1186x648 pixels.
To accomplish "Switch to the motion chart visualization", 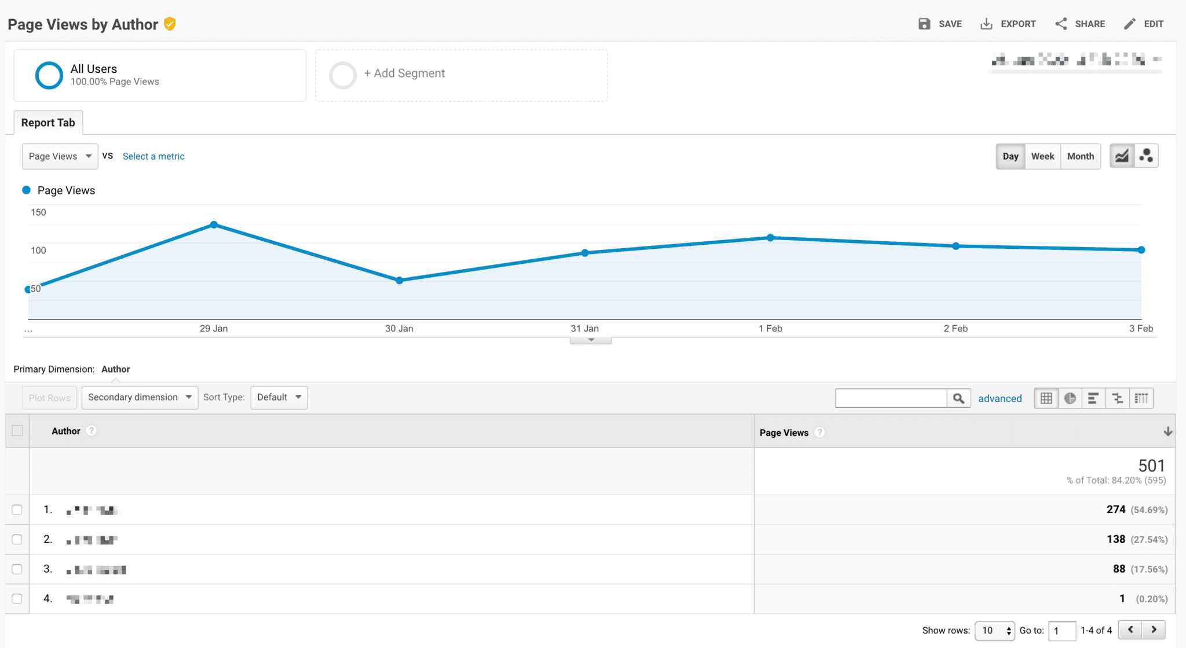I will (x=1145, y=156).
